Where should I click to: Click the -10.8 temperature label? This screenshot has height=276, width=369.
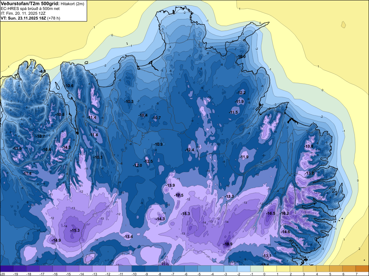pos(60,115)
